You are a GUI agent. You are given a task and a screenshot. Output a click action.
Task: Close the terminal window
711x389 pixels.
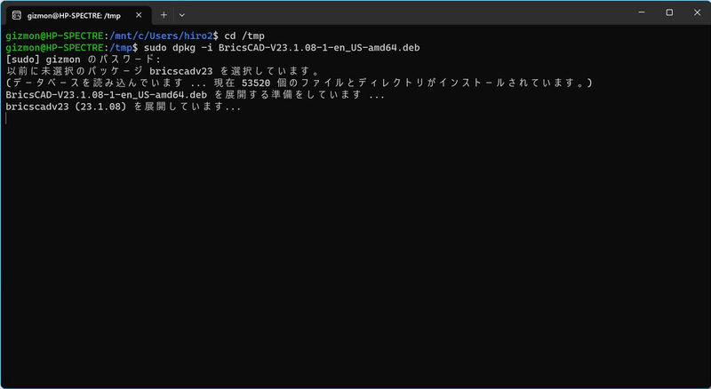(x=697, y=12)
